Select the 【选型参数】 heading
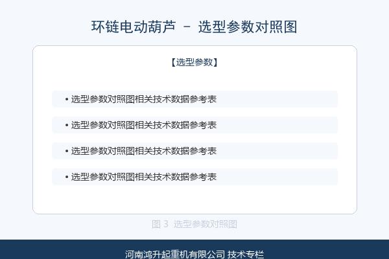Screen dimensions: 389x259 coord(194,62)
